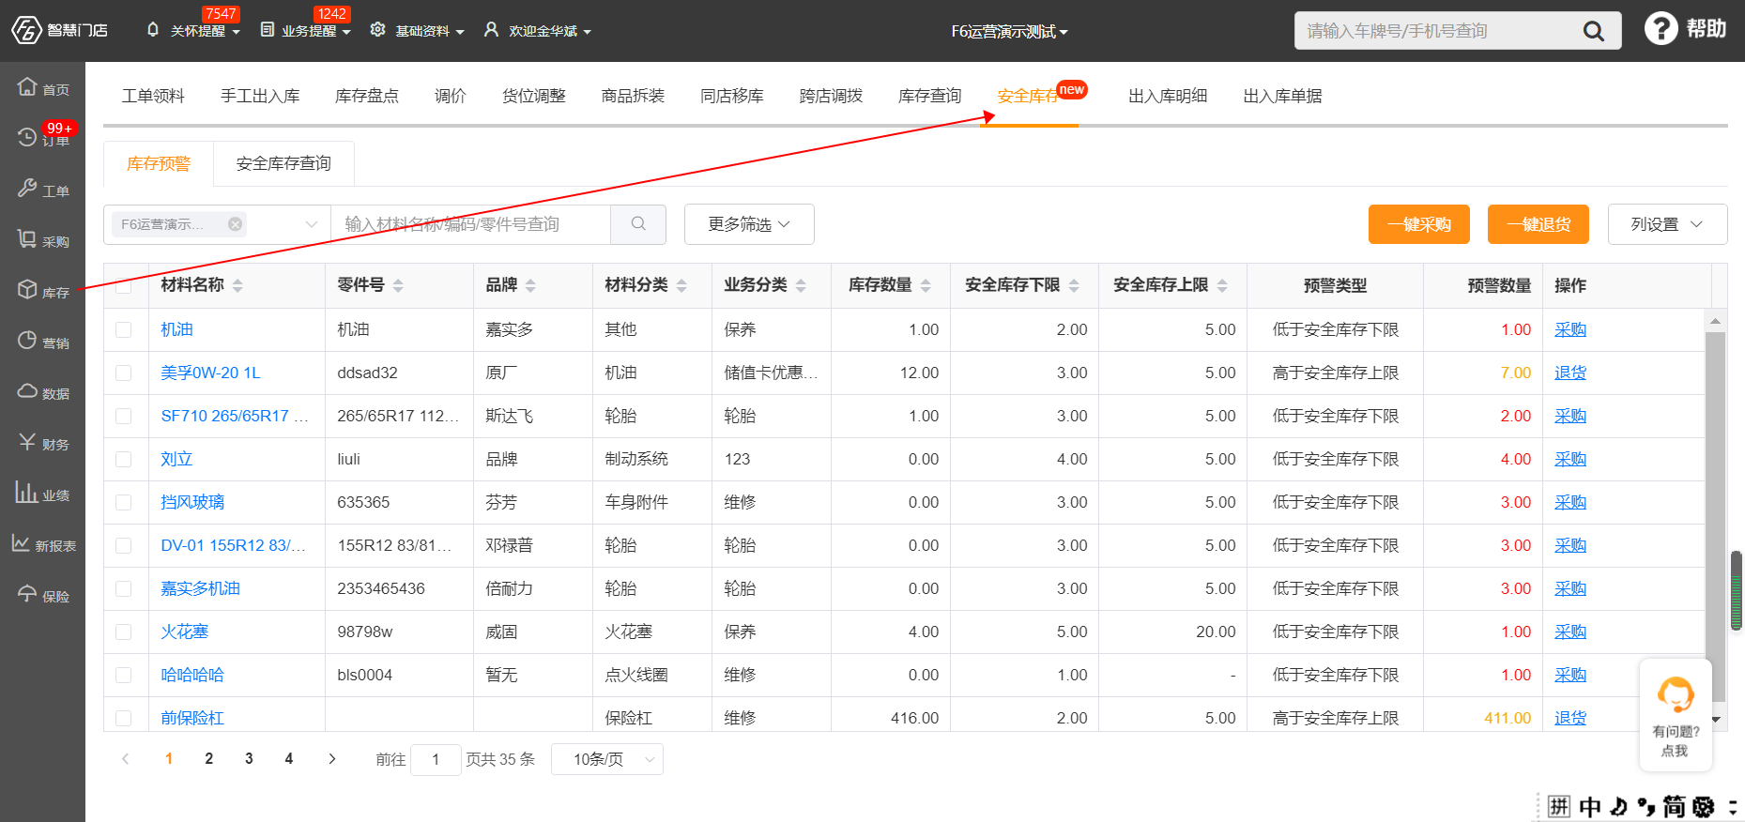The width and height of the screenshot is (1745, 822).
Task: Open the 列设置 column settings dropdown
Action: pyautogui.click(x=1667, y=224)
